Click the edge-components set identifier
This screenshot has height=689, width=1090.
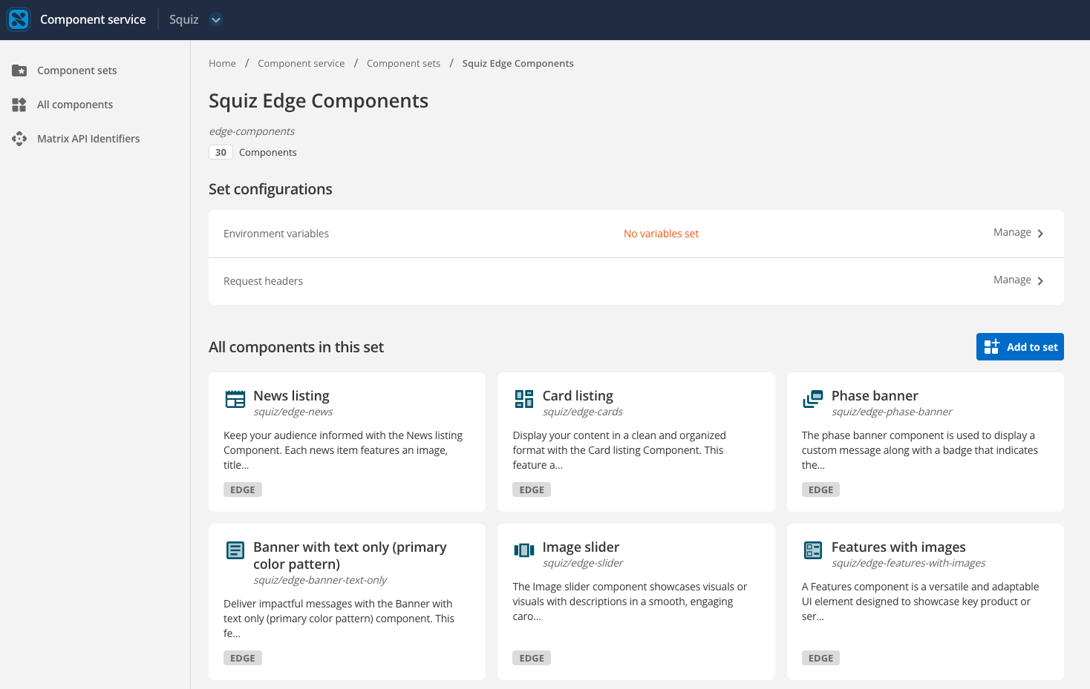(x=252, y=131)
